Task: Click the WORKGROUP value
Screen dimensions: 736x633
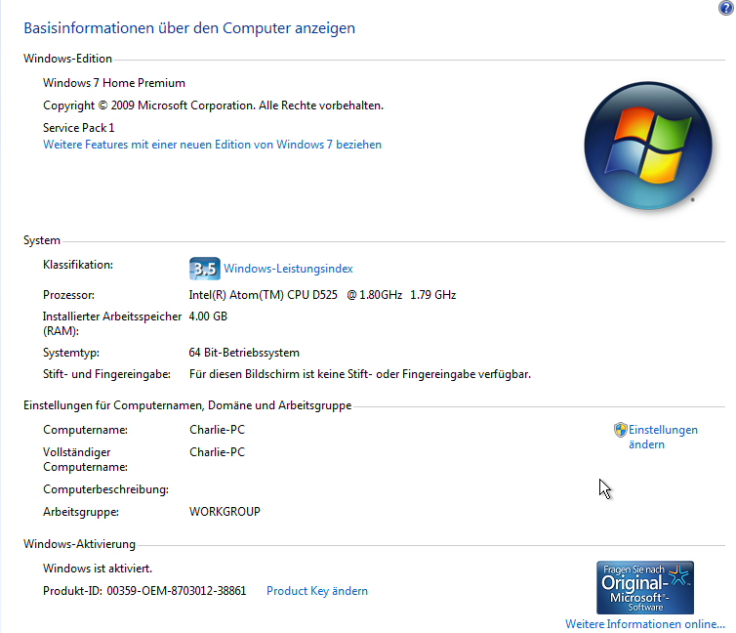Action: (225, 512)
